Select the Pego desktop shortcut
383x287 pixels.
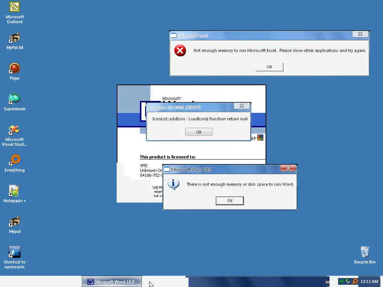[x=15, y=71]
